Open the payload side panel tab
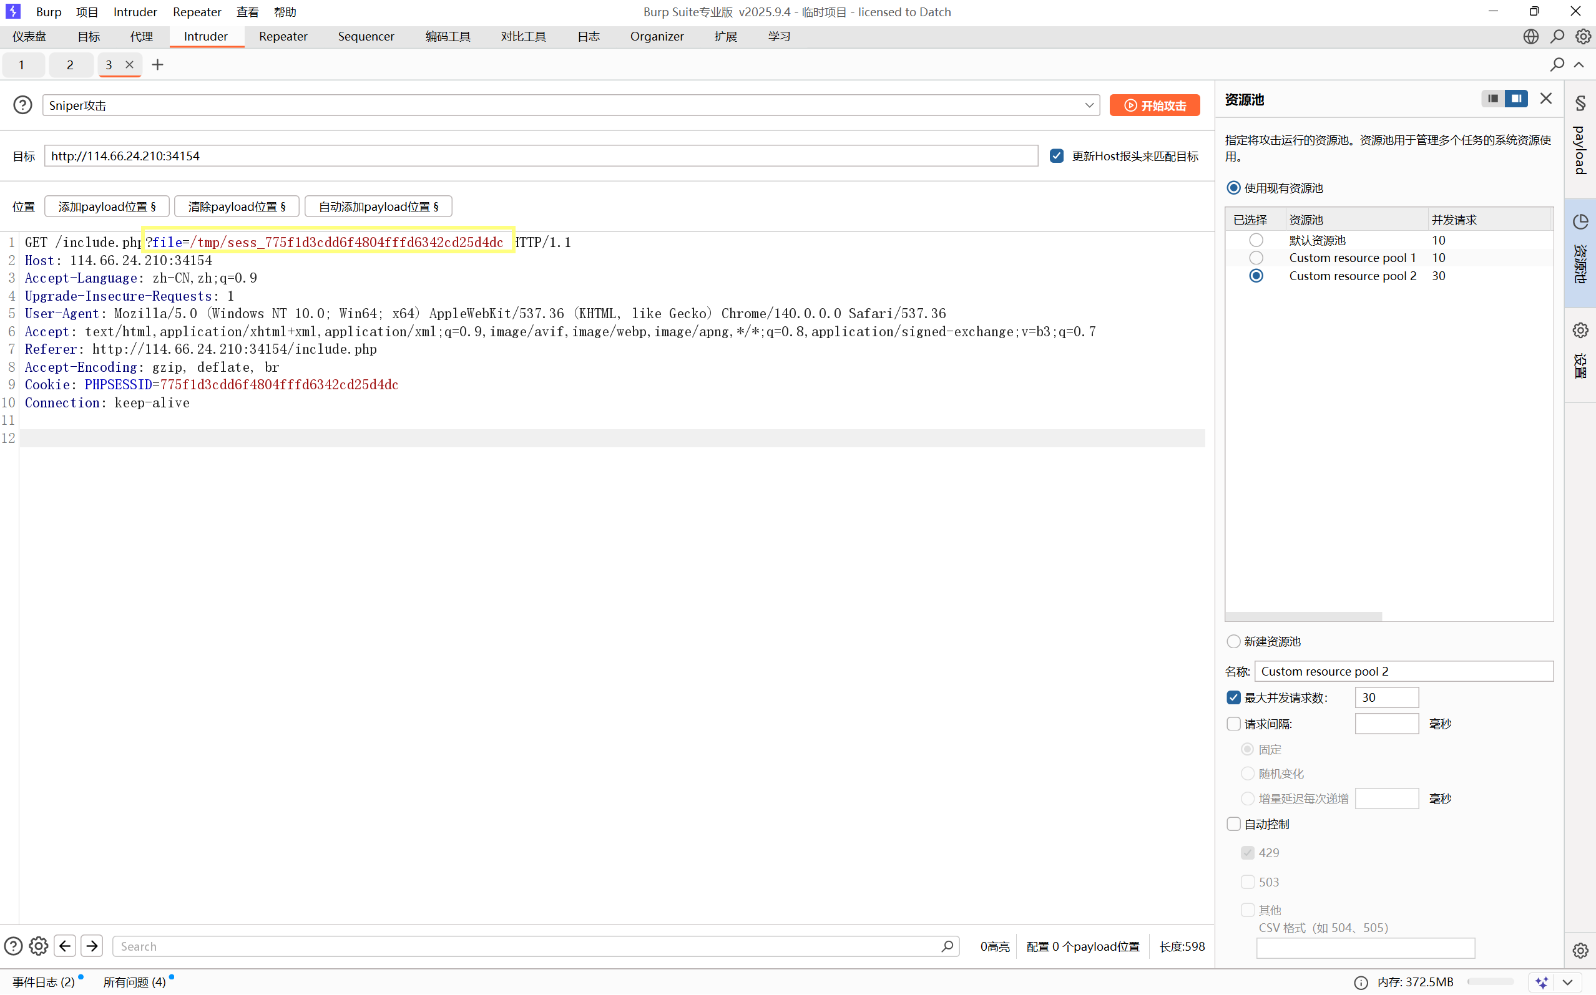1596x995 pixels. tap(1580, 138)
